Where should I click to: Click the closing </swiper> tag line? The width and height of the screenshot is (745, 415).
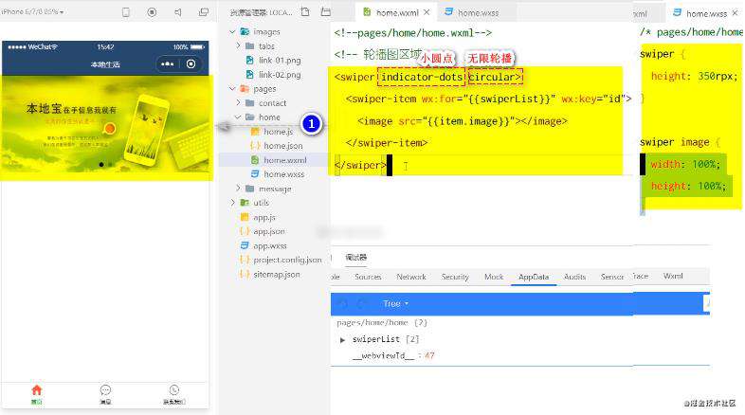360,165
